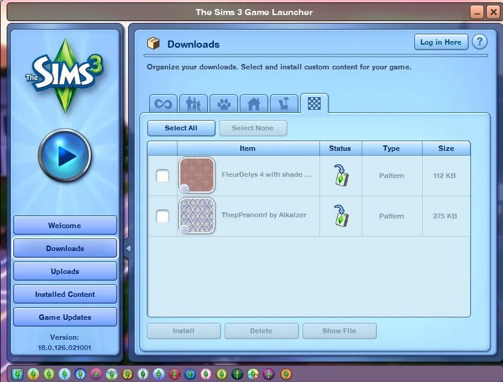Click the FleurDelys red pattern thumbnail

[197, 175]
